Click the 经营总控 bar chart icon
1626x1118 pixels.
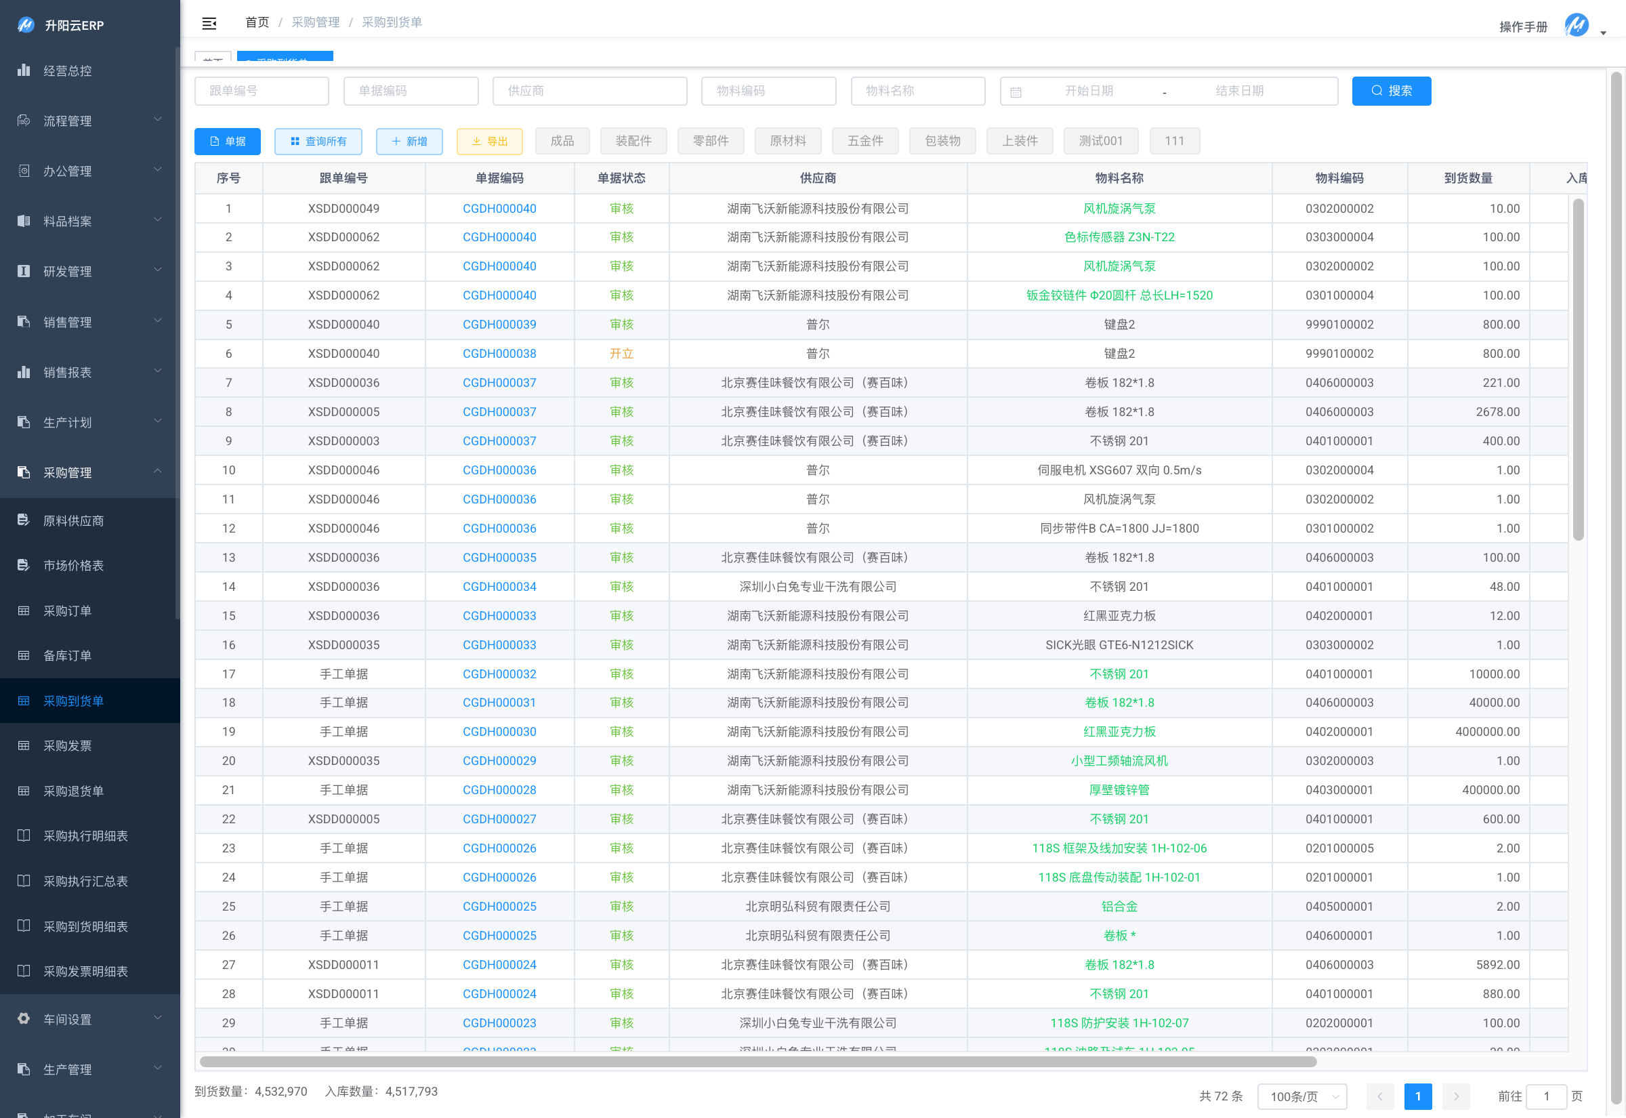pyautogui.click(x=24, y=70)
